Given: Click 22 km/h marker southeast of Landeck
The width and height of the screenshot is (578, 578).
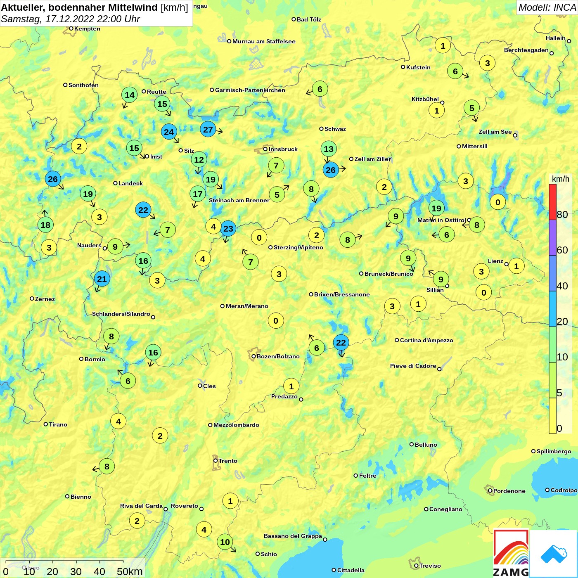Looking at the screenshot, I should [143, 210].
